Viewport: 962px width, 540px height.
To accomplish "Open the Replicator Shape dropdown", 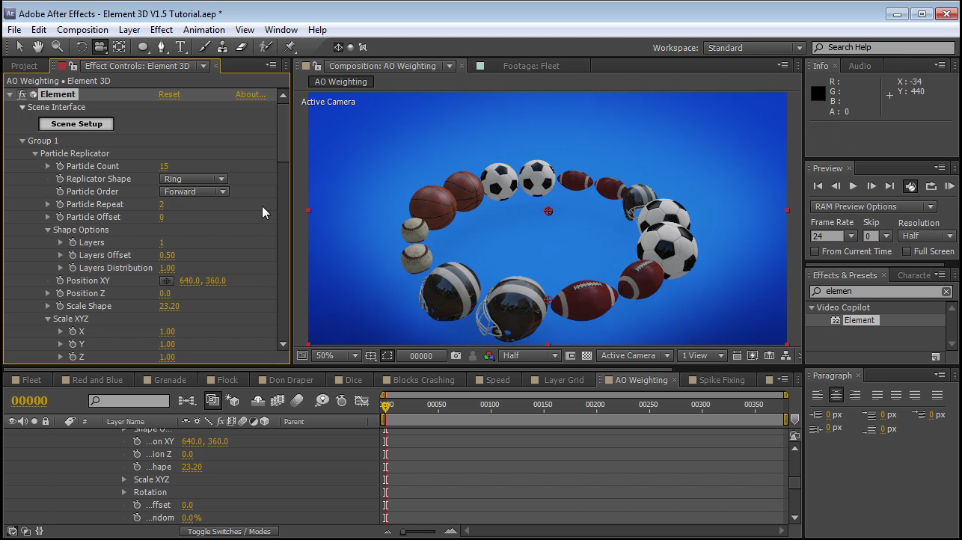I will pos(194,179).
